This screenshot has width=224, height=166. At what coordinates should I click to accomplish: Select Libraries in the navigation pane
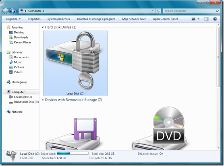pos(17,52)
